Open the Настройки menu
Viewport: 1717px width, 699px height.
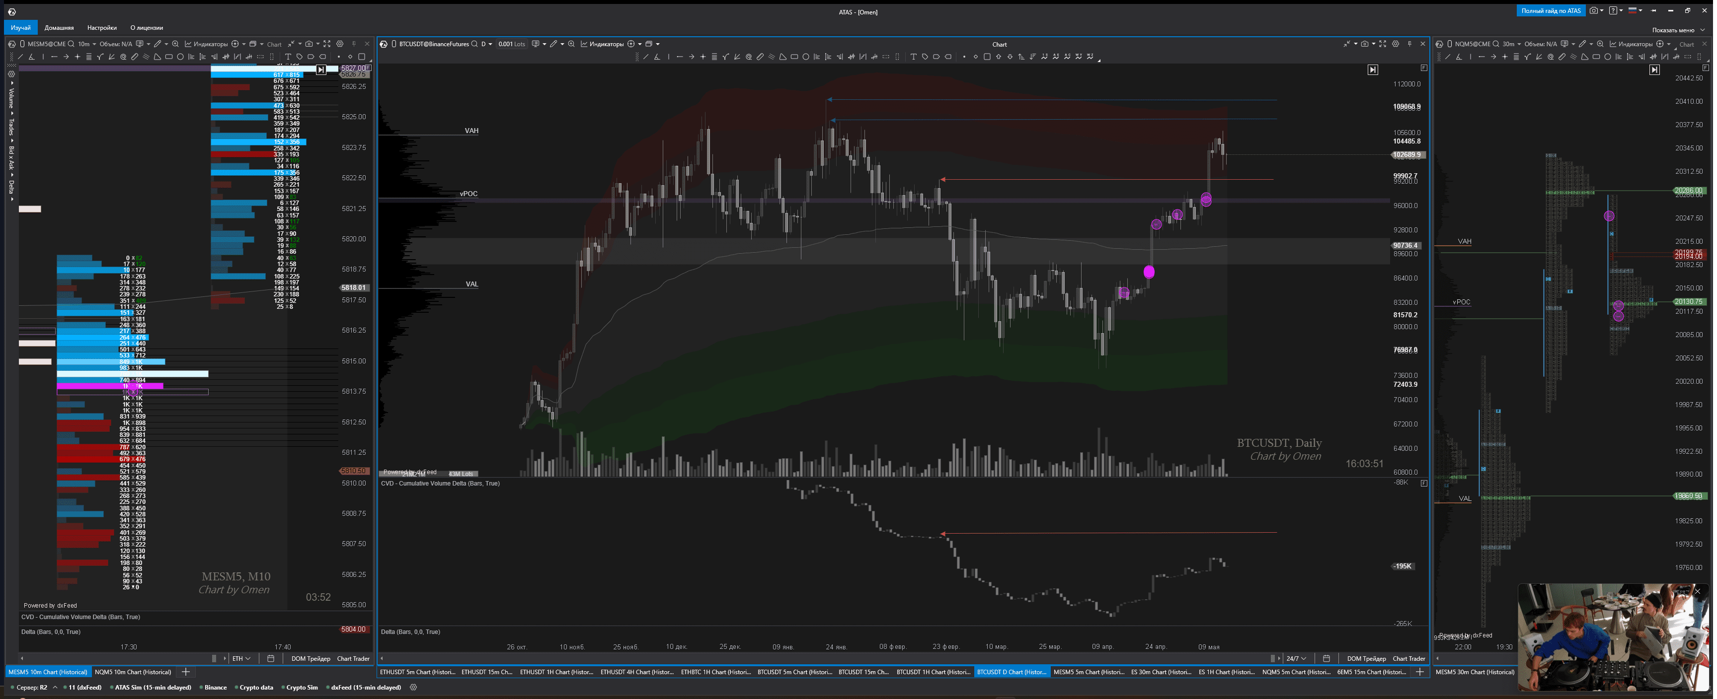click(x=101, y=27)
